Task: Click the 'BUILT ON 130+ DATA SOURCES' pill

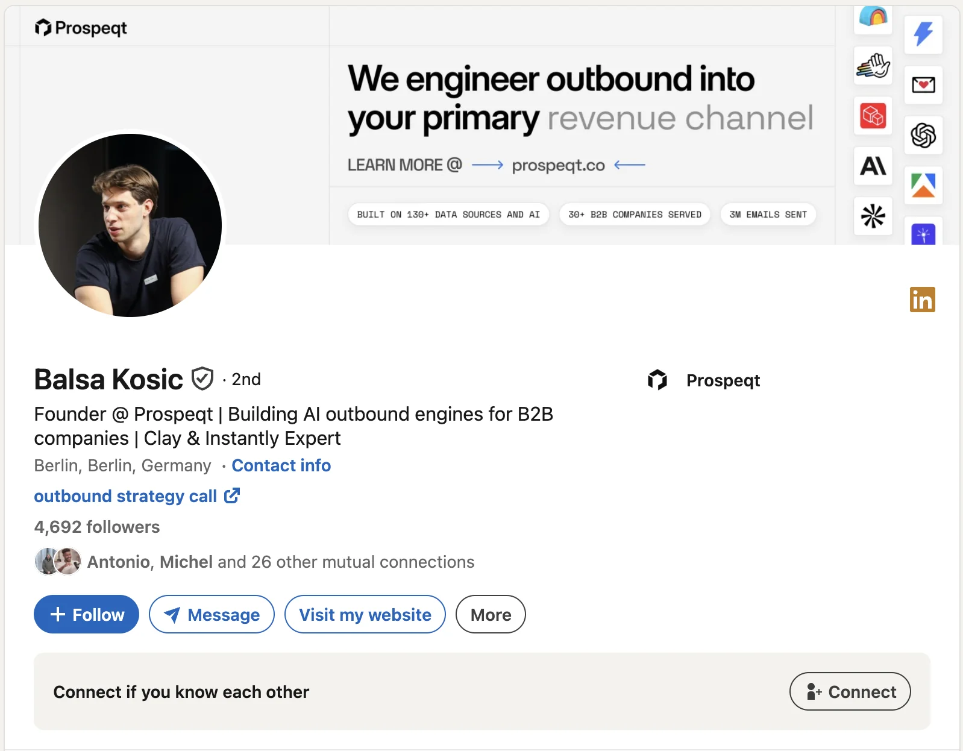Action: (x=448, y=215)
